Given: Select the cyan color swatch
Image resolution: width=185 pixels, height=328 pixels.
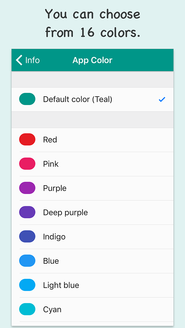Looking at the screenshot, I should 27,309.
